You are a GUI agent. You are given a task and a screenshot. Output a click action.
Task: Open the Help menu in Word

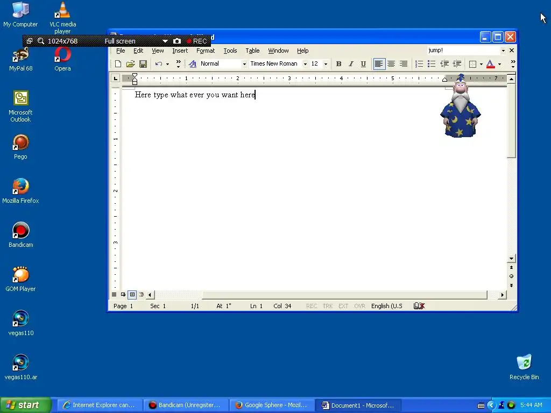(302, 51)
